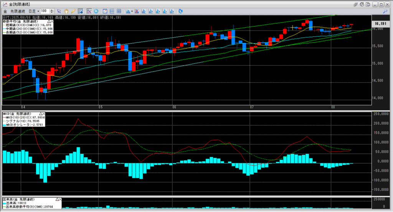The image size is (393, 212).
Task: Click the 中期線(26) legend line
Action: click(28, 29)
